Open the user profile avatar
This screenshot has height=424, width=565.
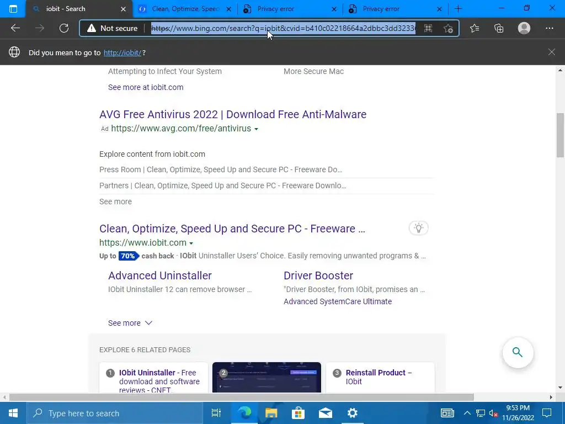pos(524,28)
